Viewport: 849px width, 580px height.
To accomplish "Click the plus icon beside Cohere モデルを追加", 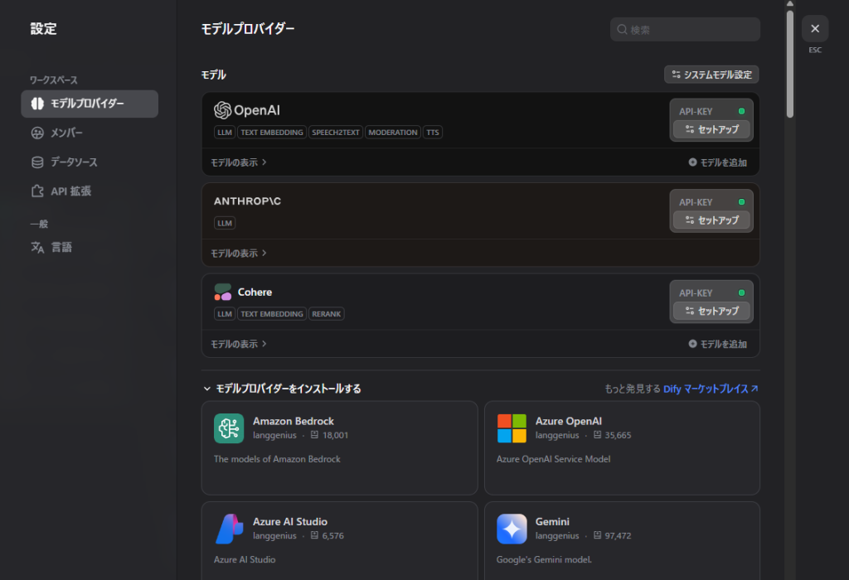I will 692,344.
